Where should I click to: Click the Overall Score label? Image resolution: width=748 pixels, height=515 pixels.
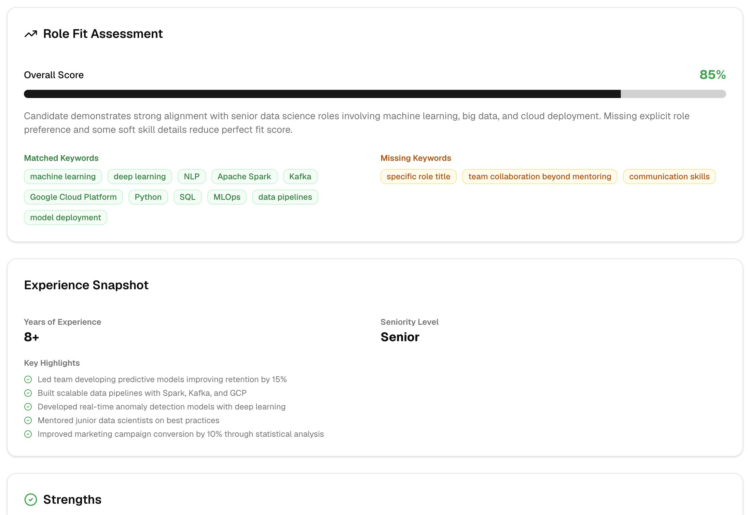click(x=54, y=75)
